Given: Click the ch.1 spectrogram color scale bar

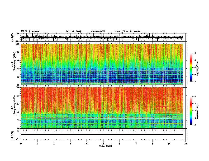Looking at the screenshot, I should 191,67.
